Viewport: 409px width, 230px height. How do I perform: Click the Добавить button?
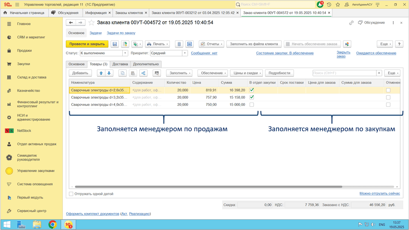(x=80, y=73)
